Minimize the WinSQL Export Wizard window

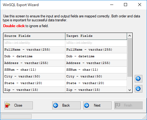[x=112, y=5]
